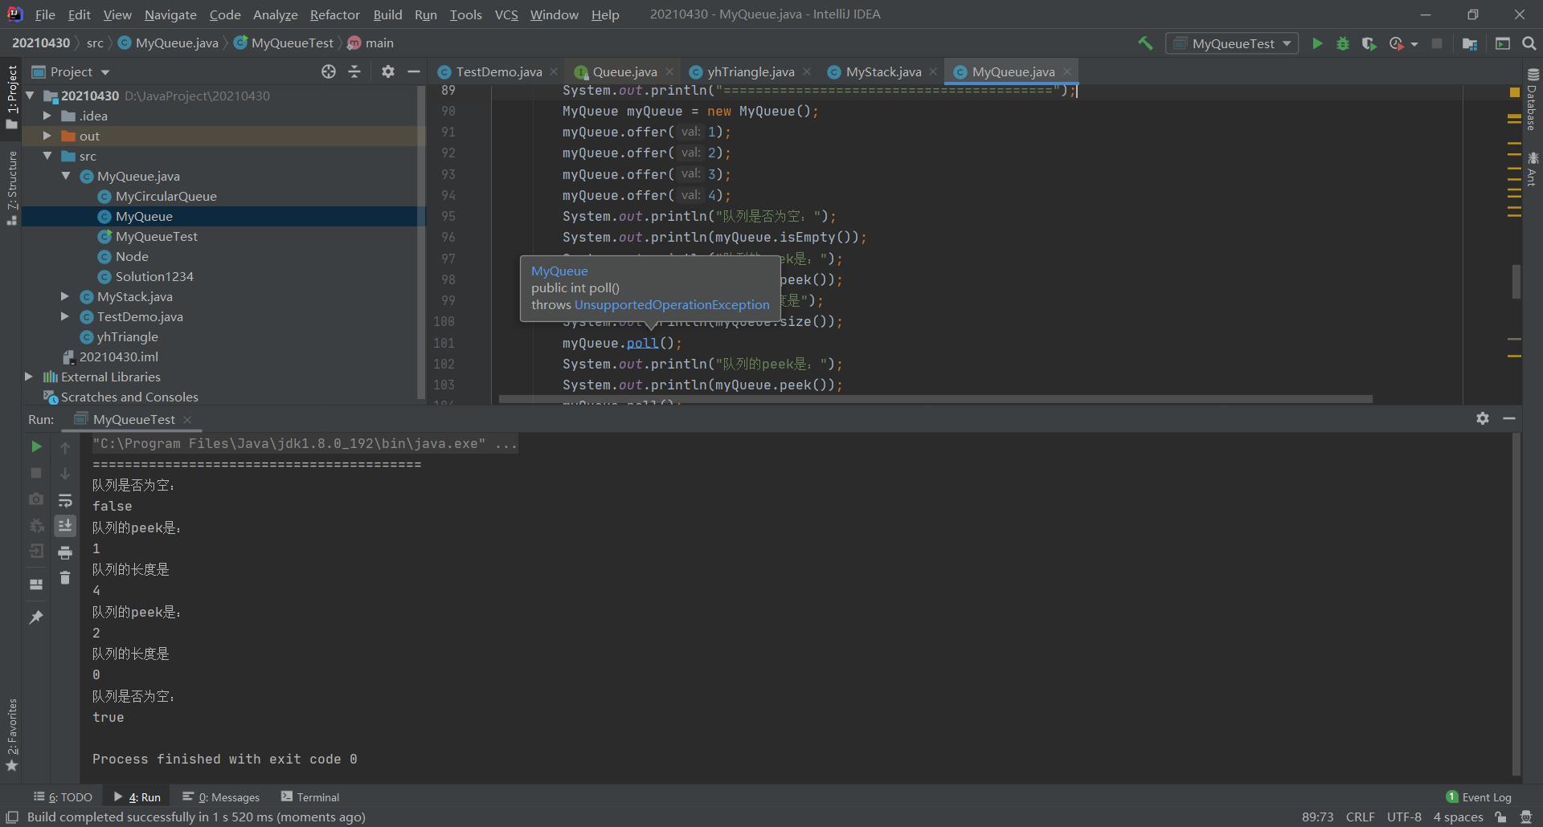
Task: Click Search Everywhere magnifier icon
Action: 1529,43
